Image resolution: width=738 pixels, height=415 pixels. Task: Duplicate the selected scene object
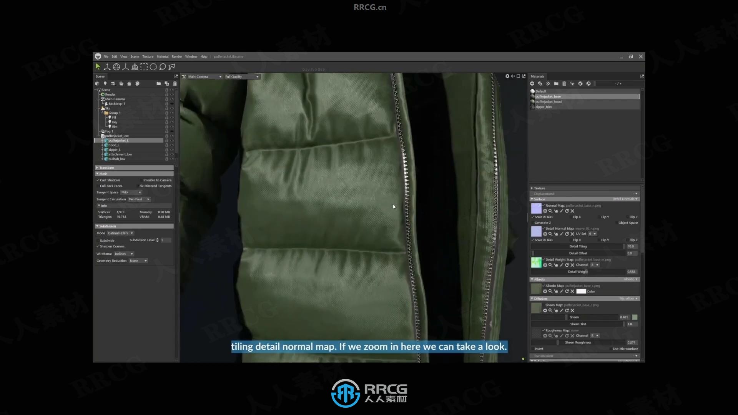click(x=166, y=83)
